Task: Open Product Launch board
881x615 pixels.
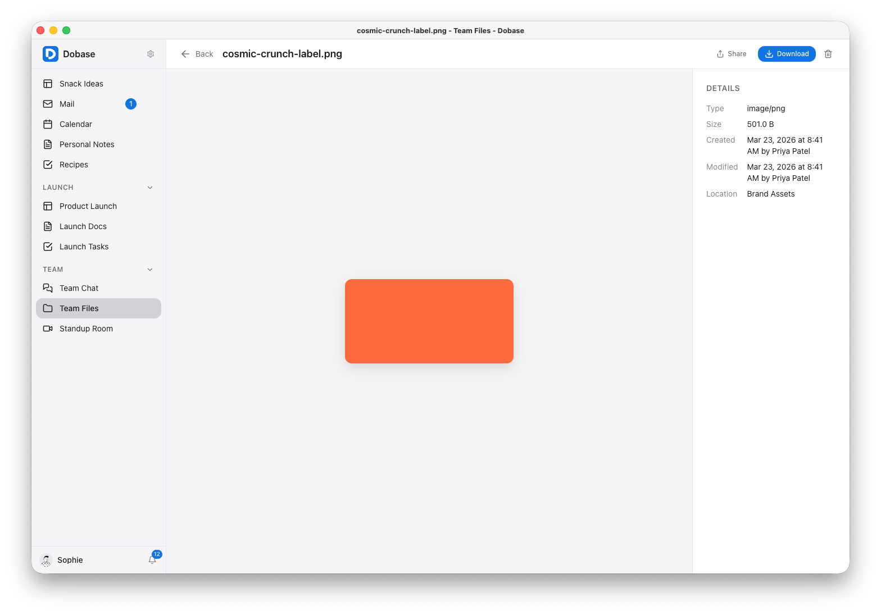Action: (x=98, y=206)
